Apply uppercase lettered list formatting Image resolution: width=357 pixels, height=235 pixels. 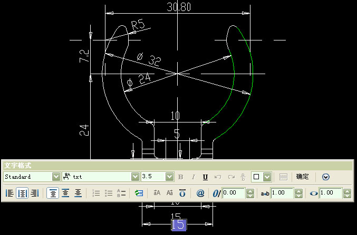[121, 193]
